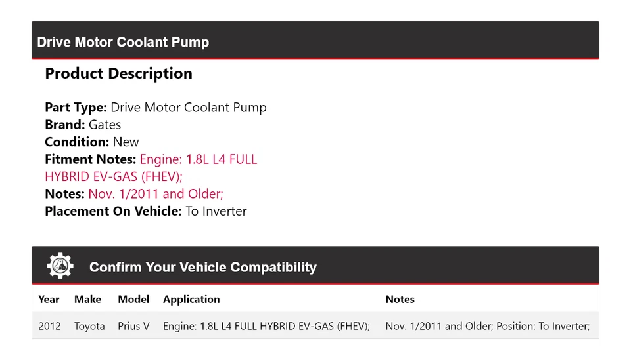Click the Brand: Gates line

tap(83, 125)
